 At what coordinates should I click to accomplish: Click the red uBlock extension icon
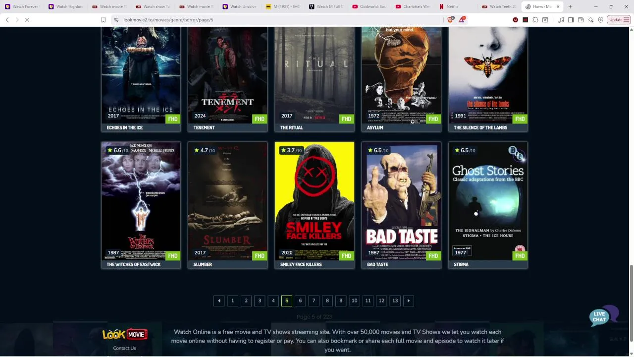(x=516, y=20)
